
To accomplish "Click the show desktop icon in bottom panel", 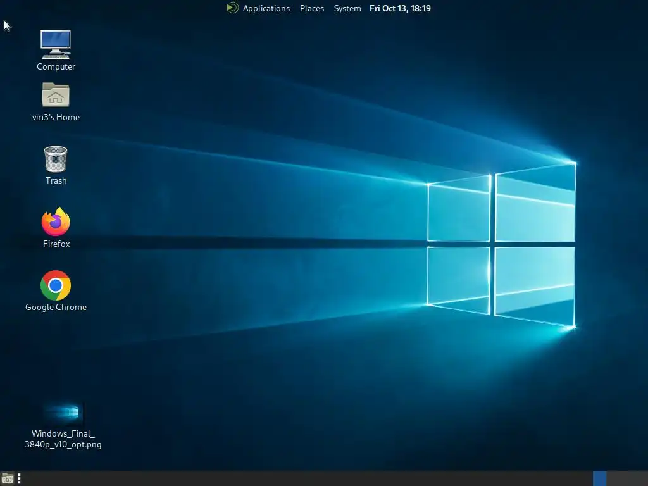I will point(8,478).
